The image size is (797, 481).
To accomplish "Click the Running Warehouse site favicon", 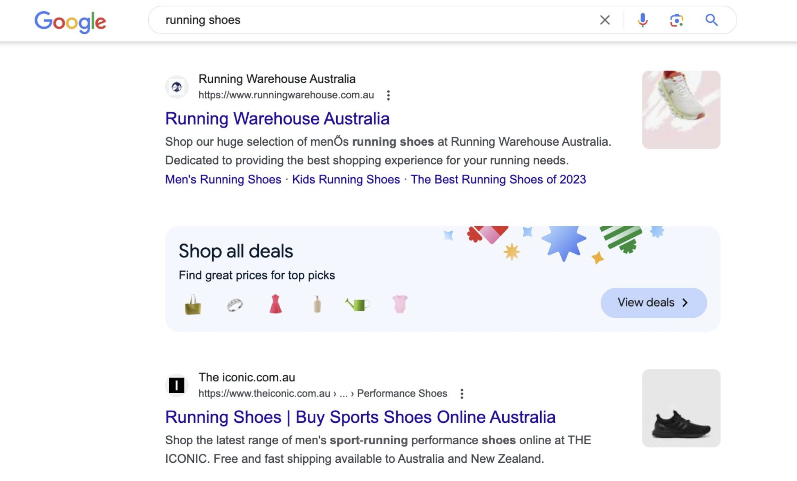I will pos(177,87).
